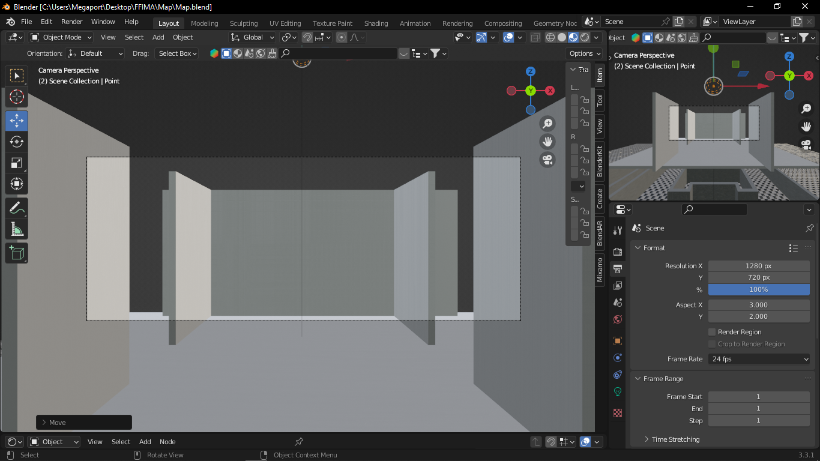Viewport: 820px width, 461px height.
Task: Select the Measure tool
Action: 17,229
